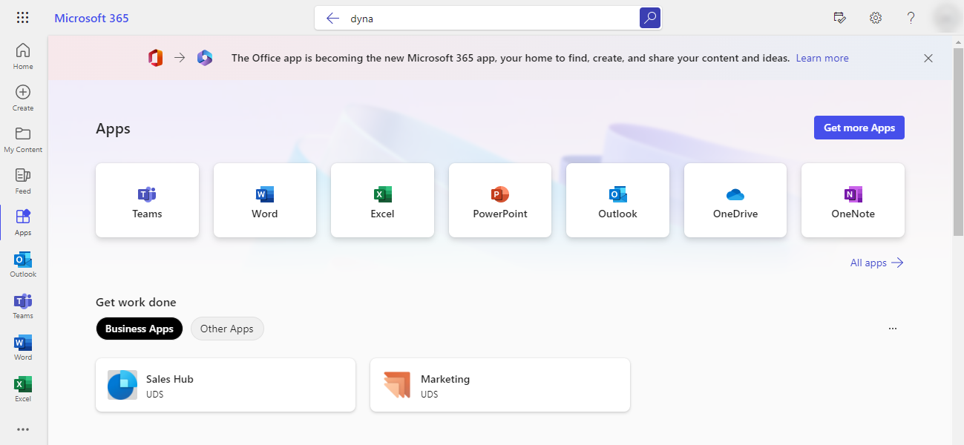Open the Help question mark

(911, 18)
